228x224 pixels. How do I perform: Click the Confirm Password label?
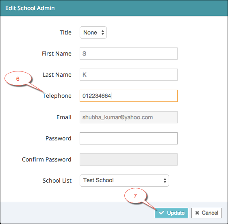click(47, 159)
